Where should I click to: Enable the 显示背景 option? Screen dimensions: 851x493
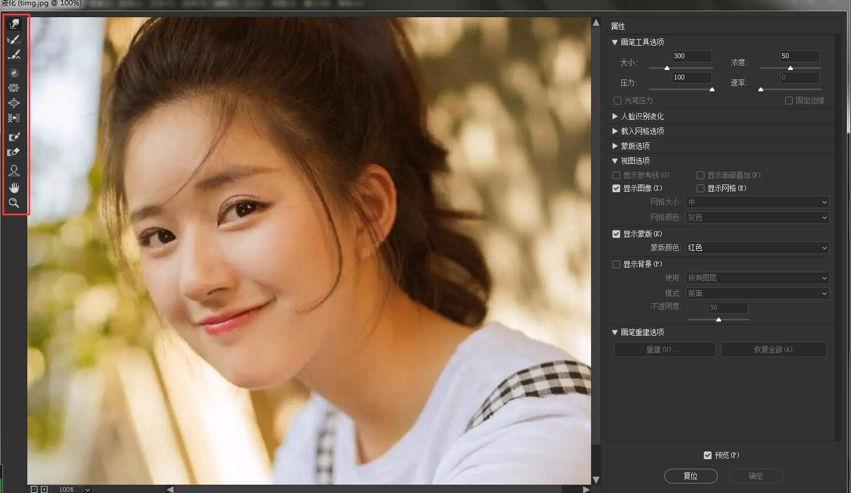(616, 264)
